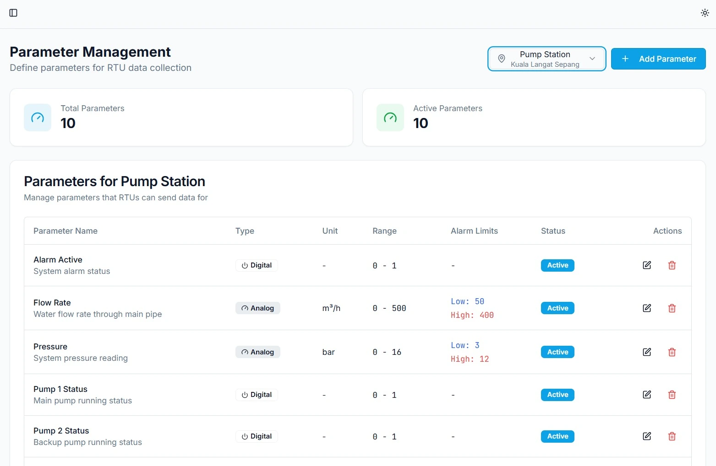Click 'Kuala Langat Sepang' in the site selector
Viewport: 716px width, 466px height.
pyautogui.click(x=545, y=64)
